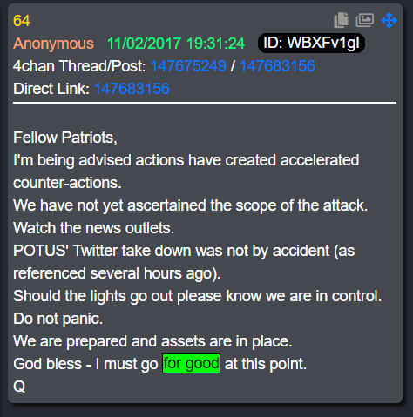Click the "4chan Thread/Post:" label

click(79, 66)
